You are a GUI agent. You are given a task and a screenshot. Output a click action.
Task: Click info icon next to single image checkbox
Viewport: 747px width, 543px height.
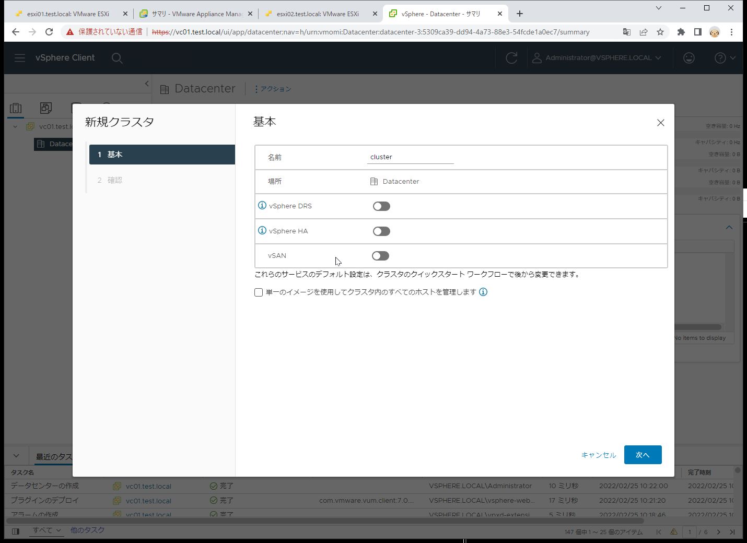click(x=483, y=292)
